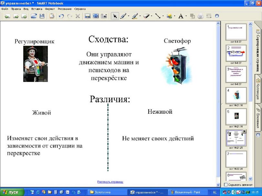
Task: Select the Text tool A
Action: [181, 16]
